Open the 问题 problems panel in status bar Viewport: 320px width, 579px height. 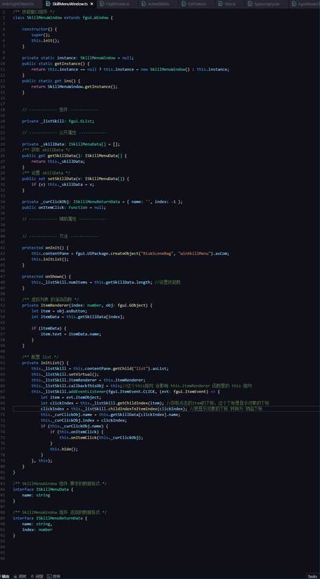38,576
